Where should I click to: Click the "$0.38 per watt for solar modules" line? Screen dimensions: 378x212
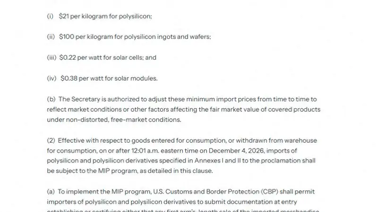pyautogui.click(x=109, y=78)
